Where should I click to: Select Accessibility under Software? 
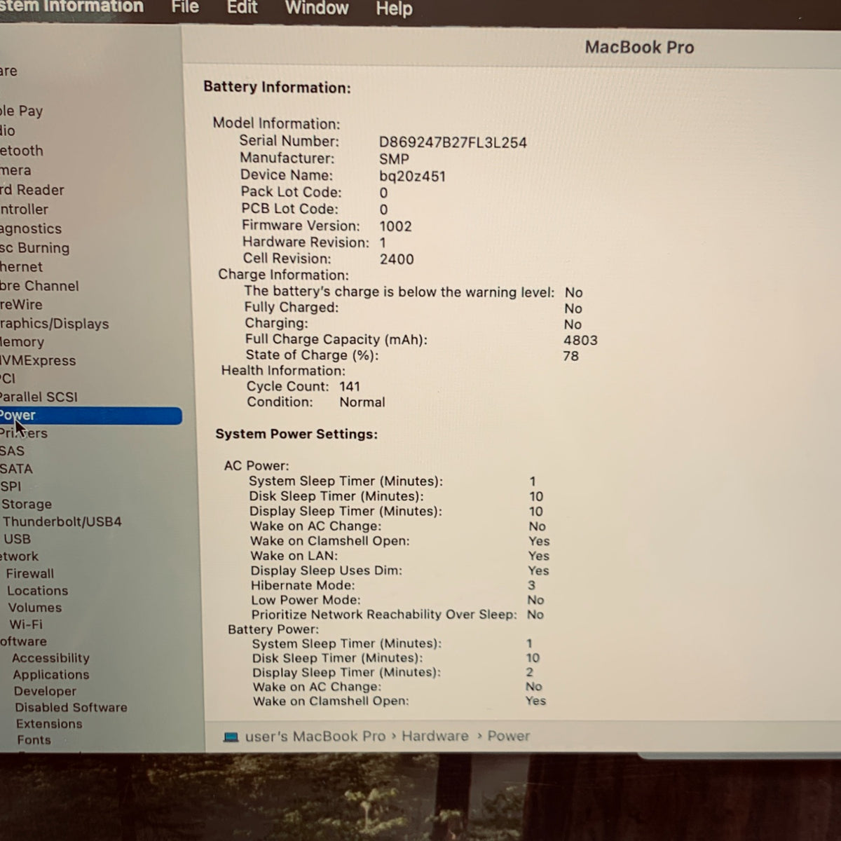[50, 658]
